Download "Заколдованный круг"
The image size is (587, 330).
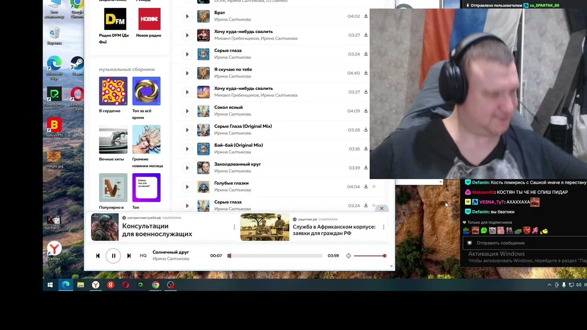point(366,167)
